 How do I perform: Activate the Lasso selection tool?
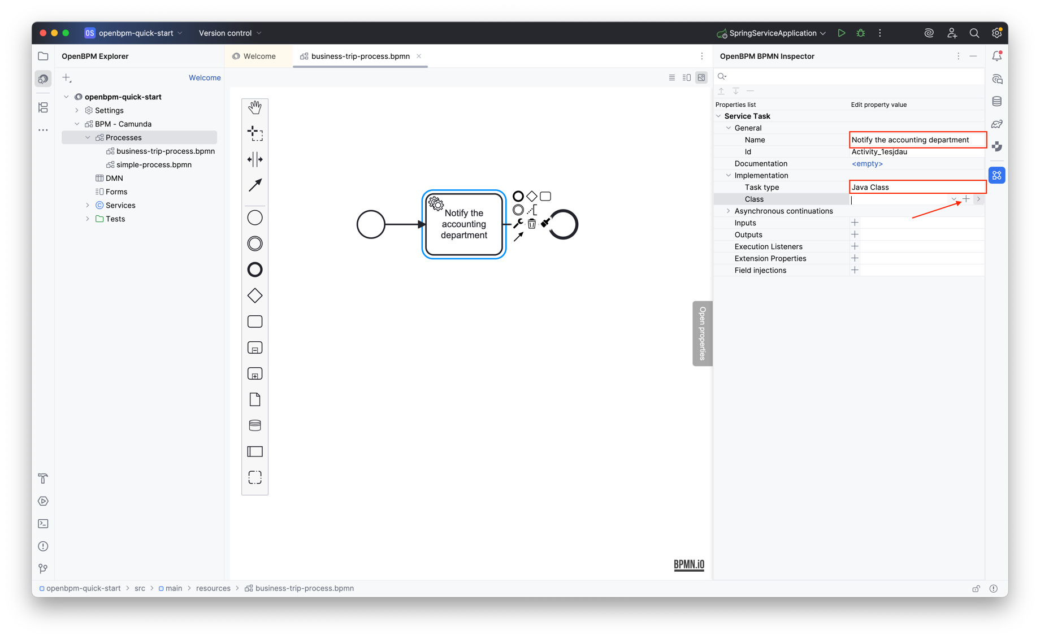click(x=255, y=133)
